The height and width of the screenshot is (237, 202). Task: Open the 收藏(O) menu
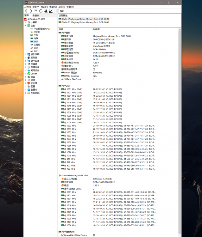tap(53, 7)
